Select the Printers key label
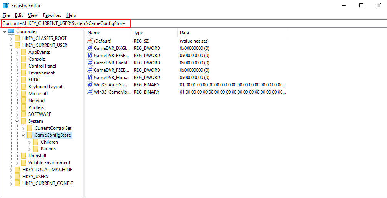 tap(36, 107)
